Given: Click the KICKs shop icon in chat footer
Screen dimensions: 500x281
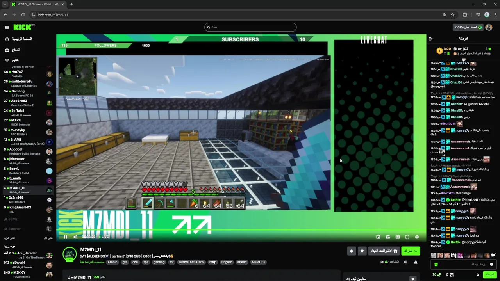Looking at the screenshot, I should [x=452, y=275].
